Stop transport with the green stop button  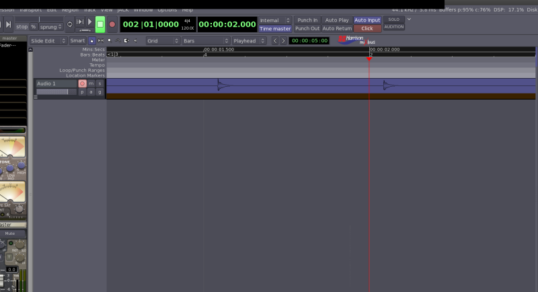(100, 24)
